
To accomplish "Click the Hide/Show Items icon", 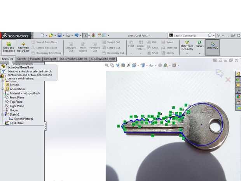I will (x=151, y=65).
